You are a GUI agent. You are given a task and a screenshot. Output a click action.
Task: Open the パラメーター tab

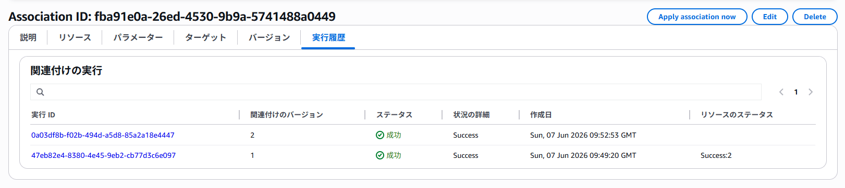point(138,37)
